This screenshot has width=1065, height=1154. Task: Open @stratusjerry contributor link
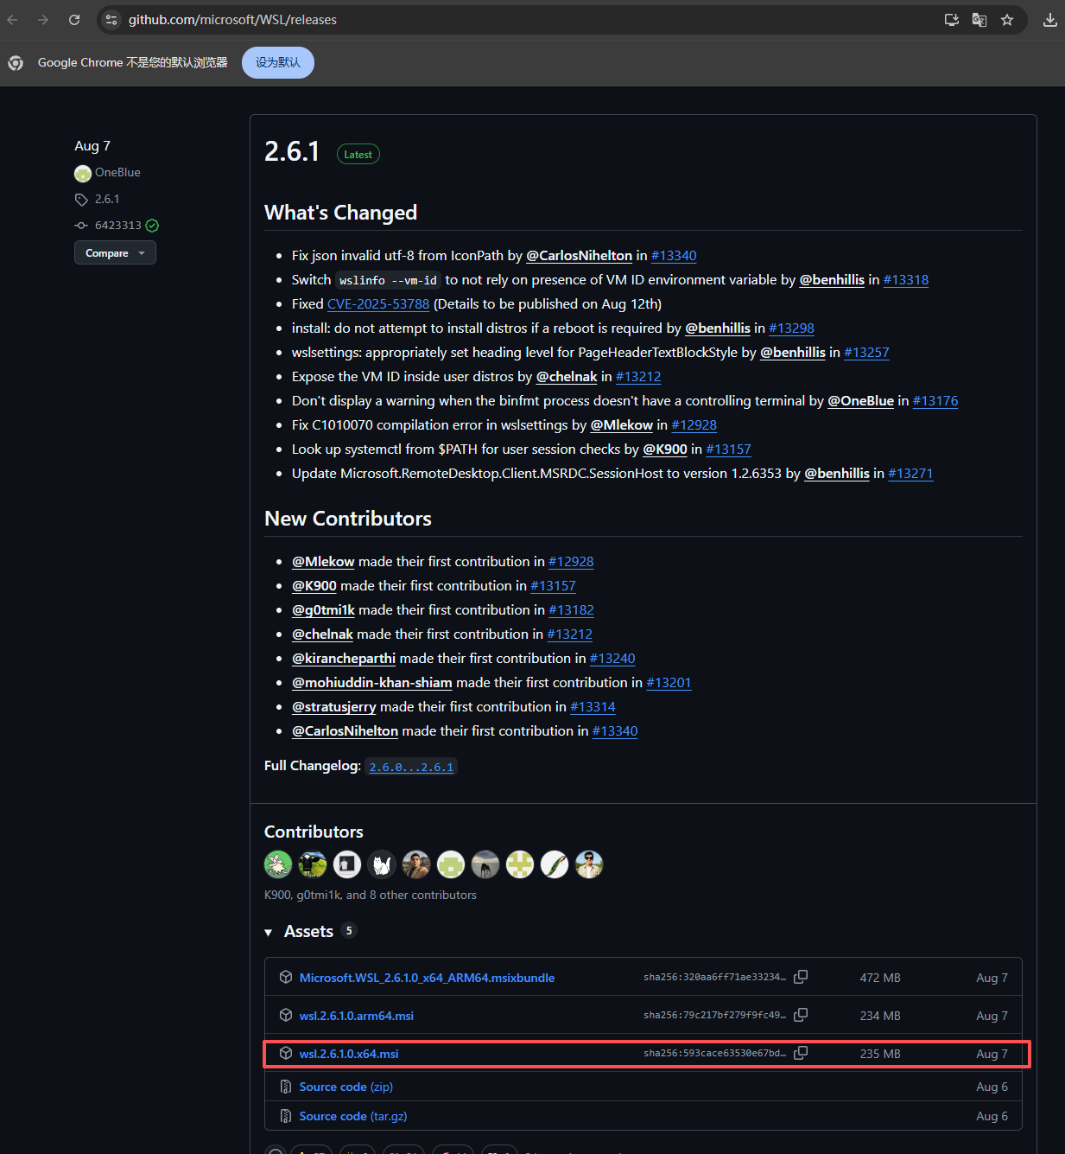point(334,707)
